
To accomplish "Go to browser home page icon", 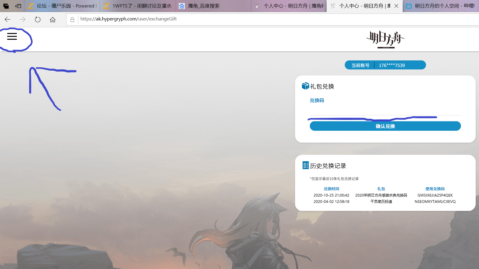I will coord(53,20).
